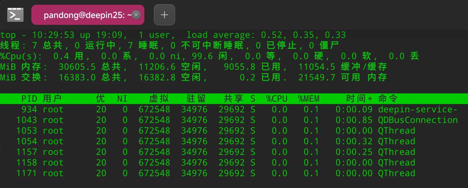Click the load average value 0.52
Image resolution: width=468 pixels, height=188 pixels.
[272, 35]
